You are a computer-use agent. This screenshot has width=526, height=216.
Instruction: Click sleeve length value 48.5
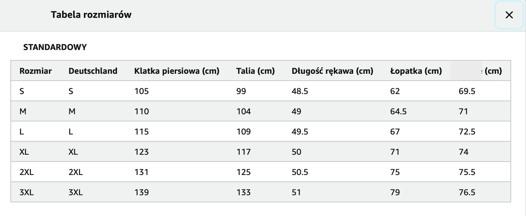300,91
